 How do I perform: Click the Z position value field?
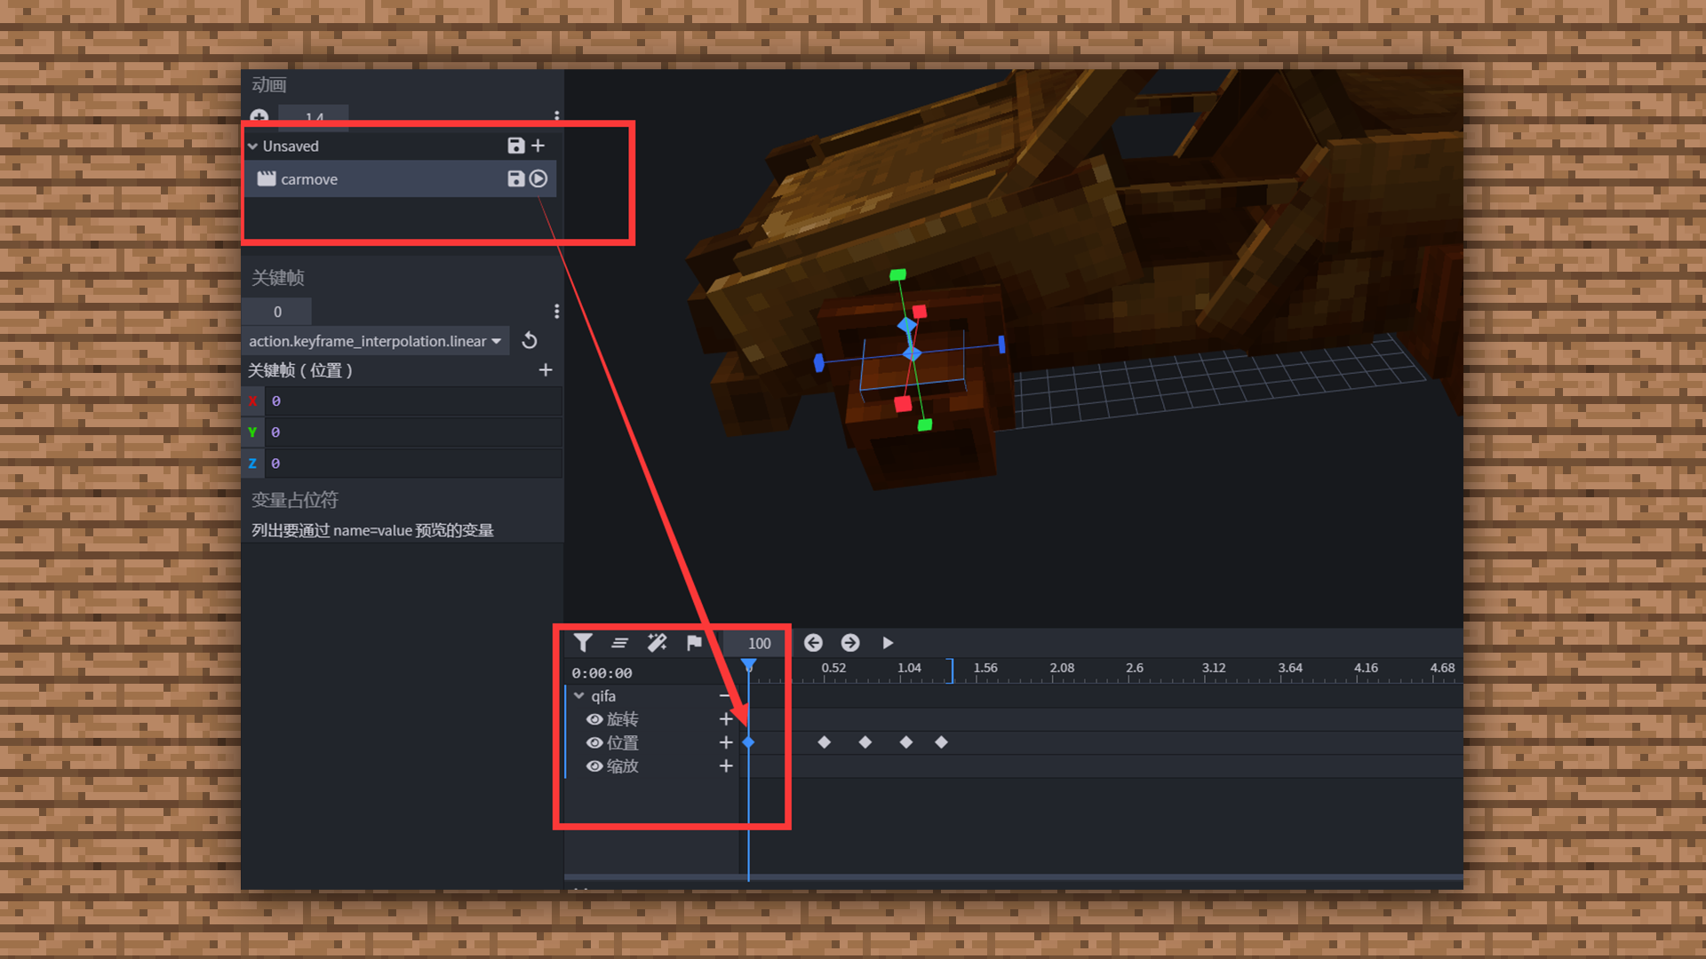pyautogui.click(x=414, y=464)
